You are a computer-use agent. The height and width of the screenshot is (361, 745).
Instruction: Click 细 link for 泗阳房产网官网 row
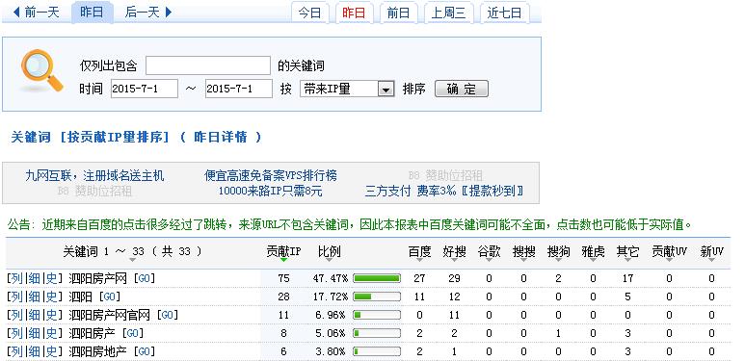(x=34, y=315)
